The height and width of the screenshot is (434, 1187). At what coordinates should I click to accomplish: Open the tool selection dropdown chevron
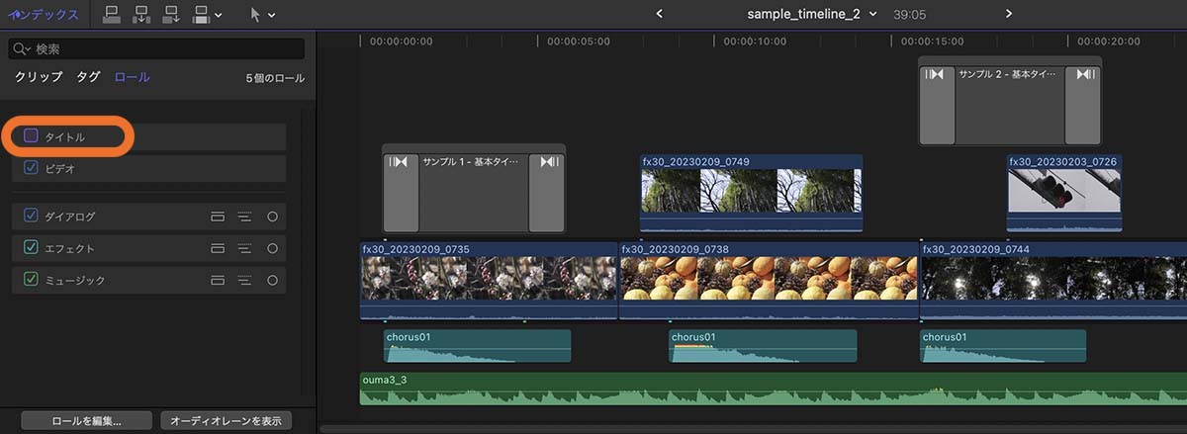click(272, 16)
